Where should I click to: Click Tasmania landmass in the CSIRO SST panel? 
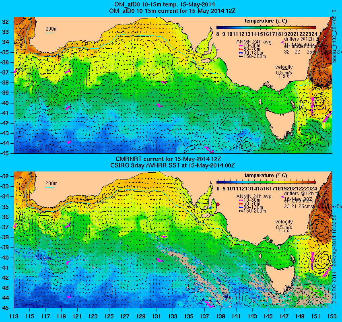pyautogui.click(x=280, y=279)
